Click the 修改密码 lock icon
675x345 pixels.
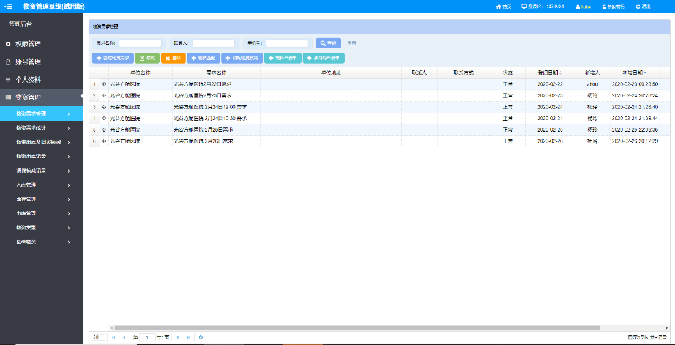point(605,6)
